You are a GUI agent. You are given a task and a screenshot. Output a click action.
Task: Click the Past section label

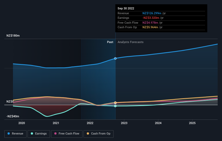click(110, 42)
